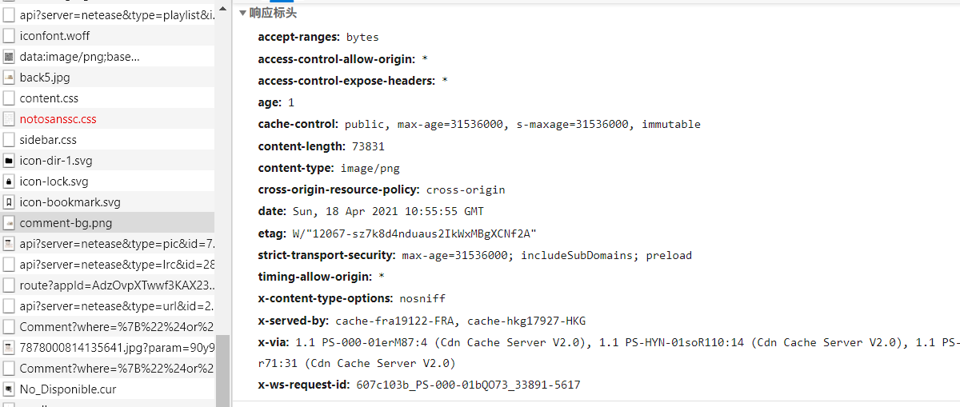Click the x-ws-request-id value text
960x407 pixels.
[468, 385]
